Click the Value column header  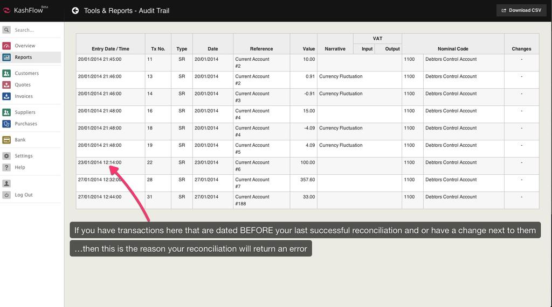(308, 49)
